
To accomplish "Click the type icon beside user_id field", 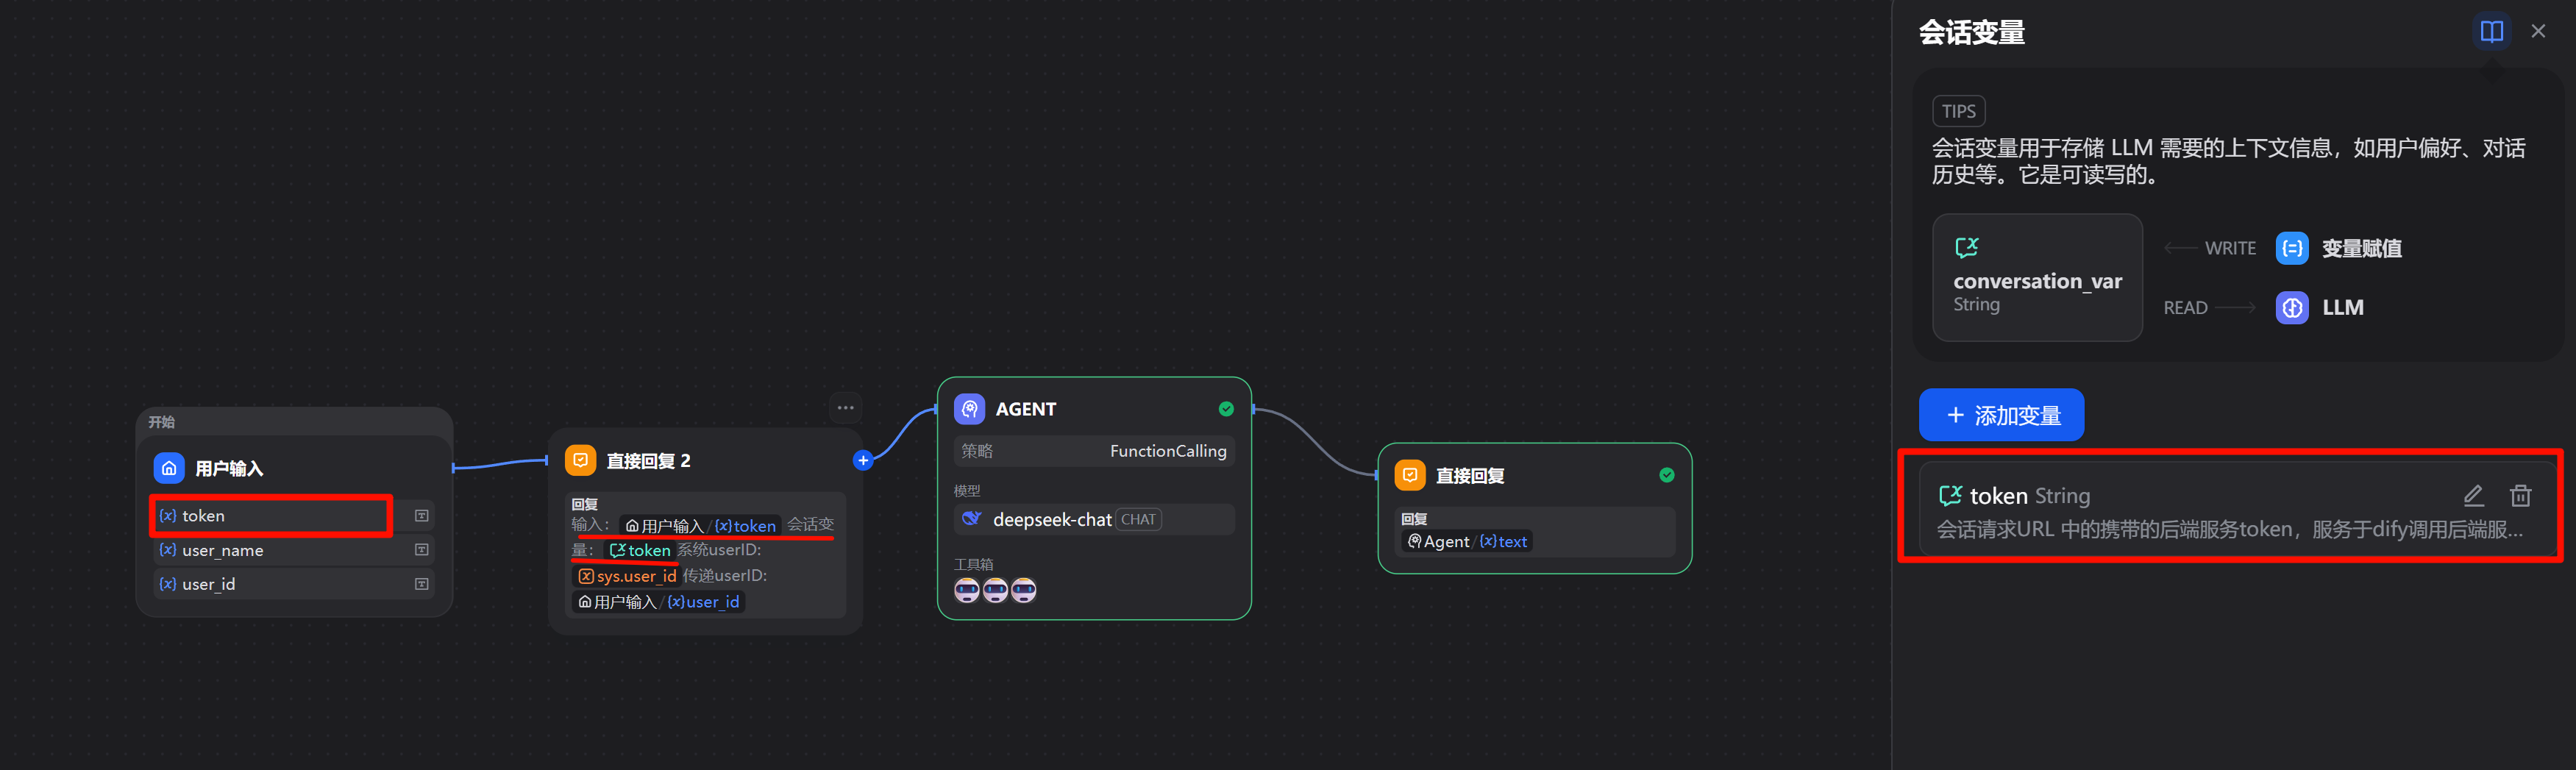I will [422, 584].
